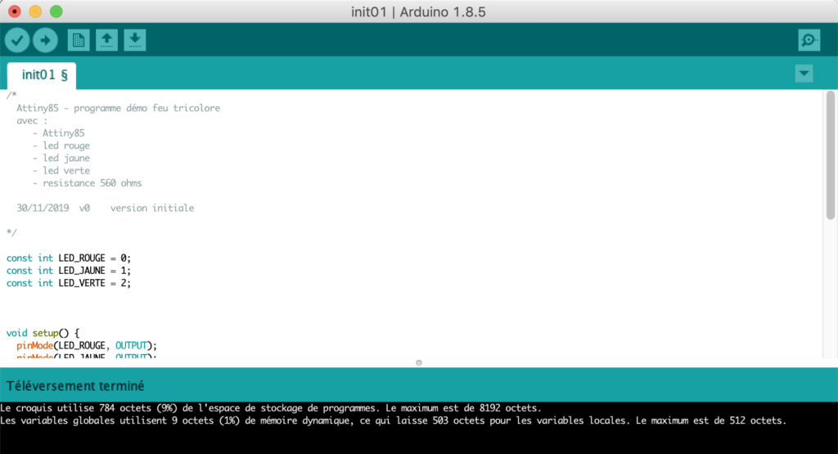Open the Serial Monitor
Screen dimensions: 838x454
[x=809, y=39]
